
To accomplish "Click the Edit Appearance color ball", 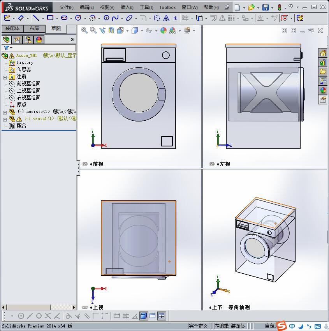I will coord(164,31).
